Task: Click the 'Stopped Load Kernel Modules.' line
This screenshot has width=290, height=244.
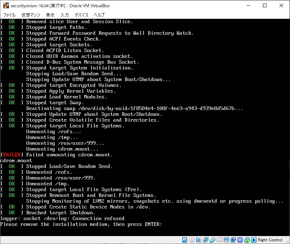Action: tap(67, 97)
